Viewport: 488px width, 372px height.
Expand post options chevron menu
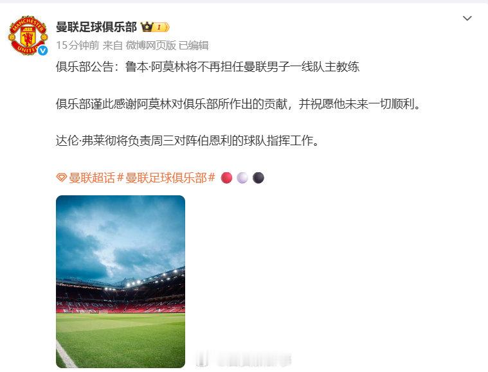[x=467, y=19]
